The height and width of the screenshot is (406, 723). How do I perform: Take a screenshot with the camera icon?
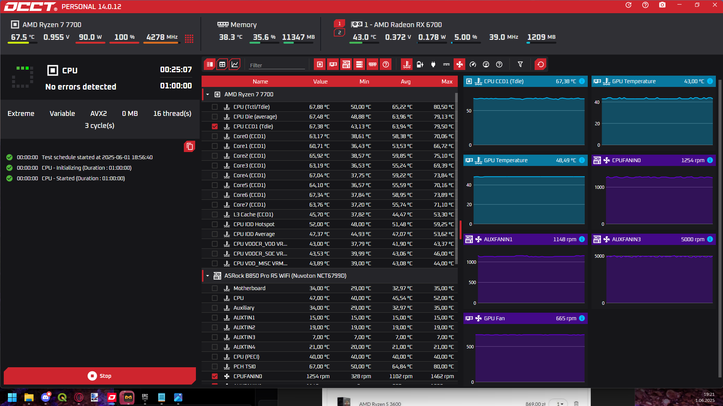click(x=662, y=5)
